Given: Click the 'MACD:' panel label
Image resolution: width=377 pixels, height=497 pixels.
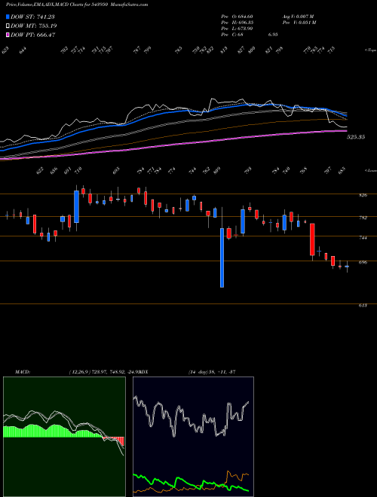Looking at the screenshot, I should [x=22, y=371].
